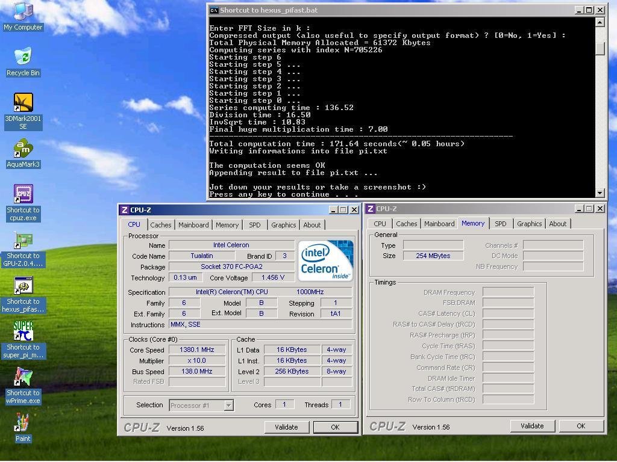Image resolution: width=617 pixels, height=462 pixels.
Task: Select the GPU-Z shortcut icon
Action: coord(23,249)
